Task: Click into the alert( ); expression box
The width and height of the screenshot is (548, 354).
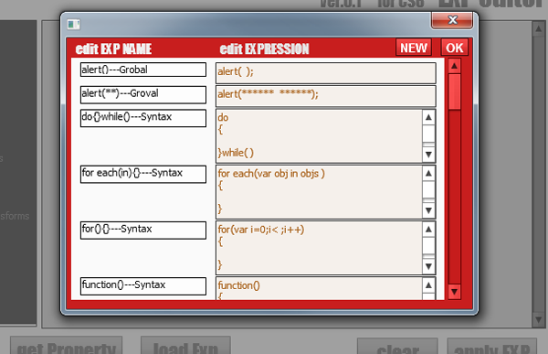Action: coord(326,73)
